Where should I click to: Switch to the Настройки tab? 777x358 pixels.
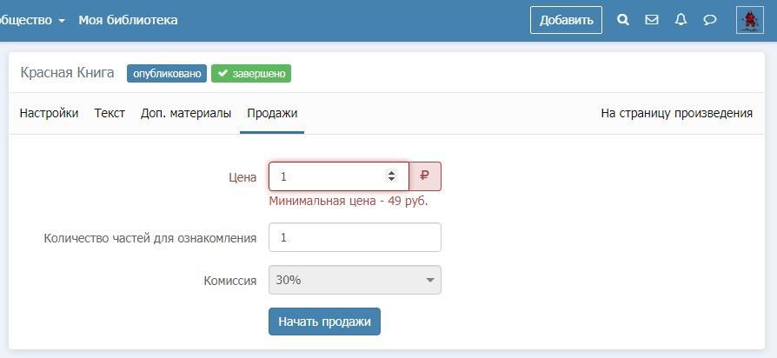(49, 113)
